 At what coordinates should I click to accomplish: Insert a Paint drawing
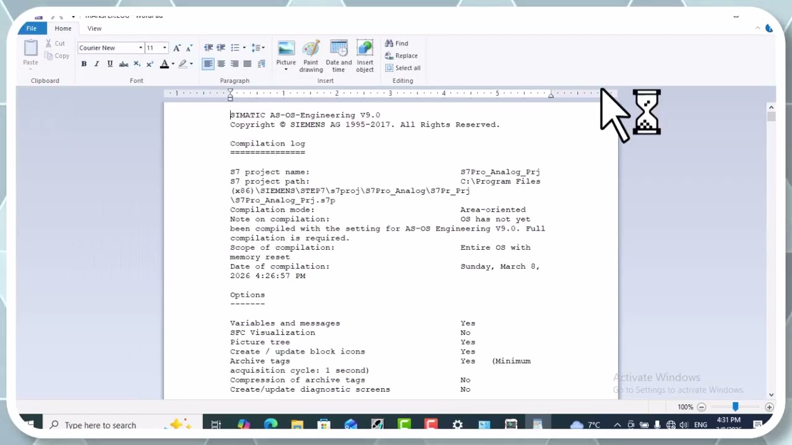[311, 56]
